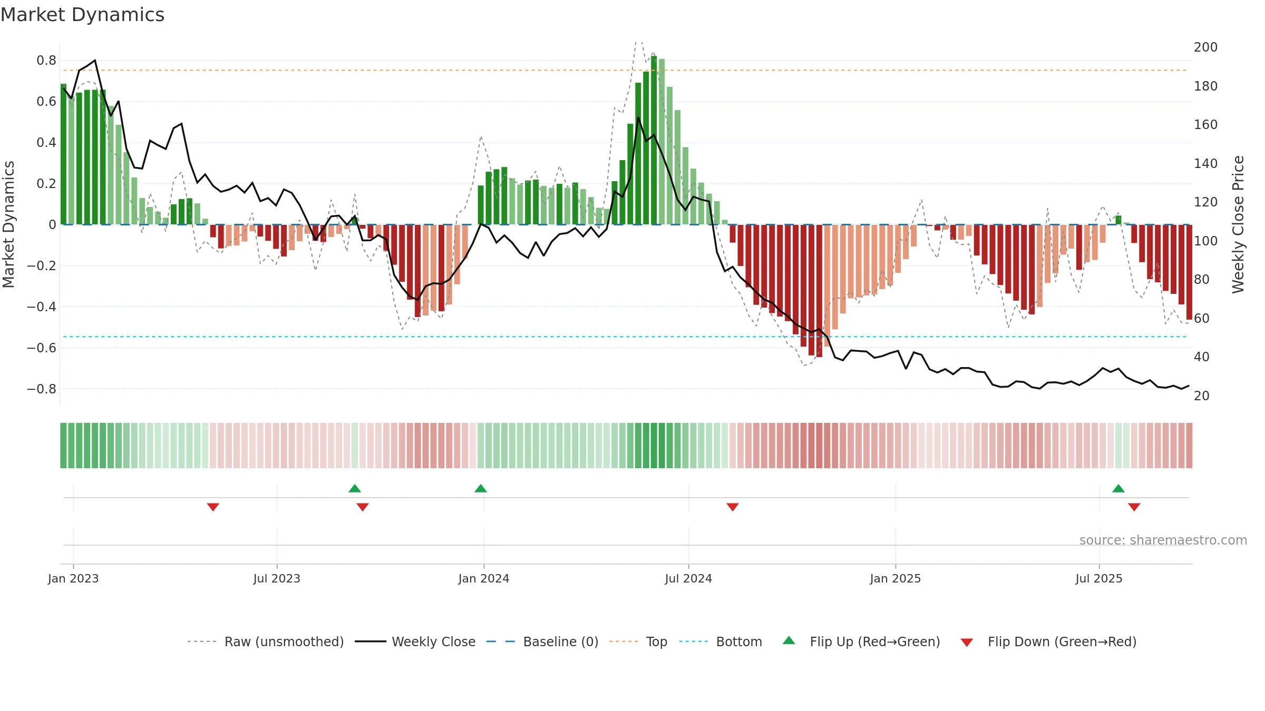The width and height of the screenshot is (1265, 711).
Task: Toggle the Weekly Close legend entry
Action: (415, 641)
